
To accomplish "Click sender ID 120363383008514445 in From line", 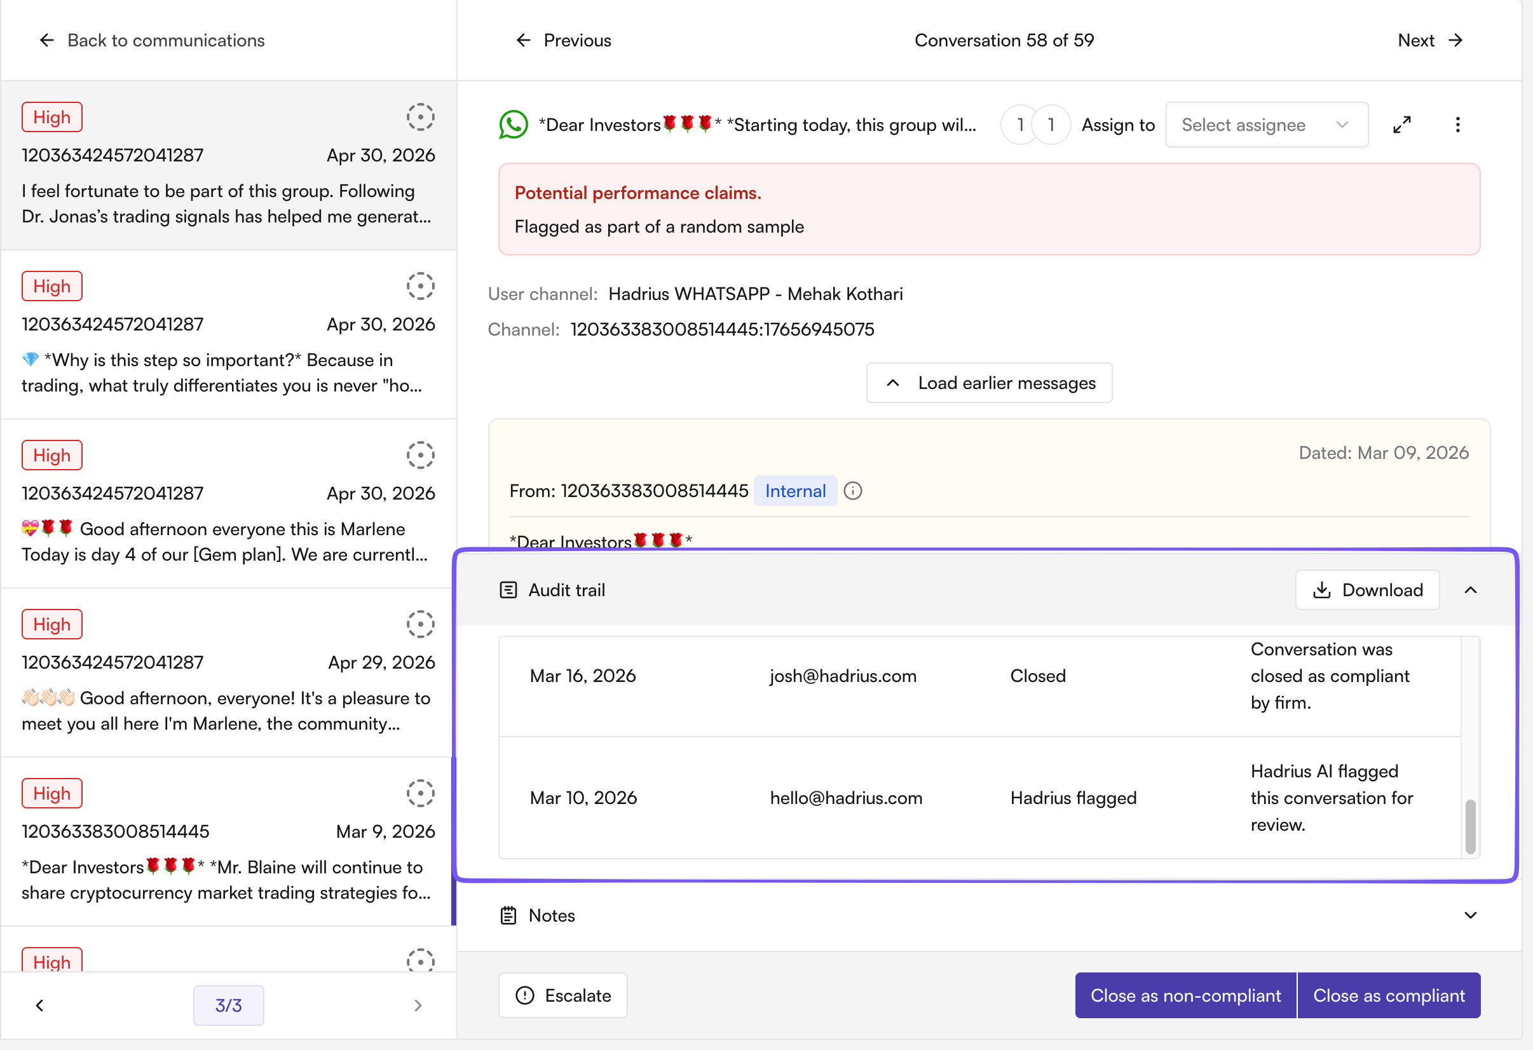I will (x=655, y=491).
